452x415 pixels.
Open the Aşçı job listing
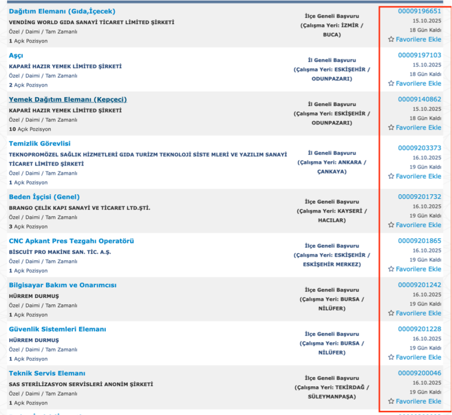tap(16, 56)
